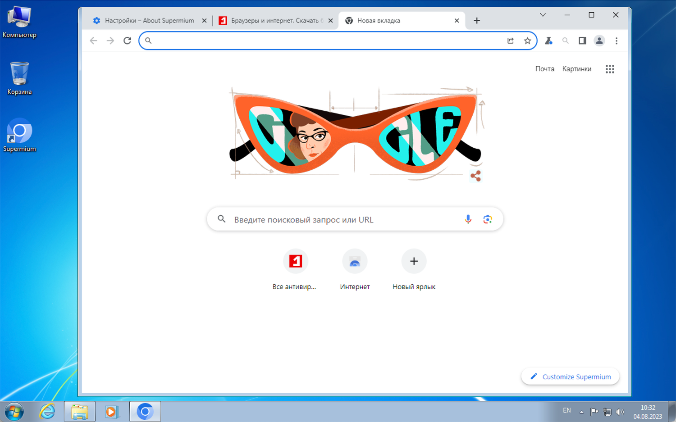
Task: Open the Все антивир... shortcut tile
Action: click(x=295, y=269)
